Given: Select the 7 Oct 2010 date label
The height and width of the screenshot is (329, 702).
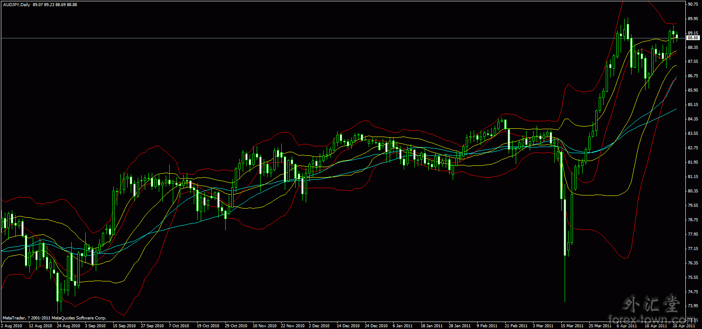Looking at the screenshot, I should (179, 326).
